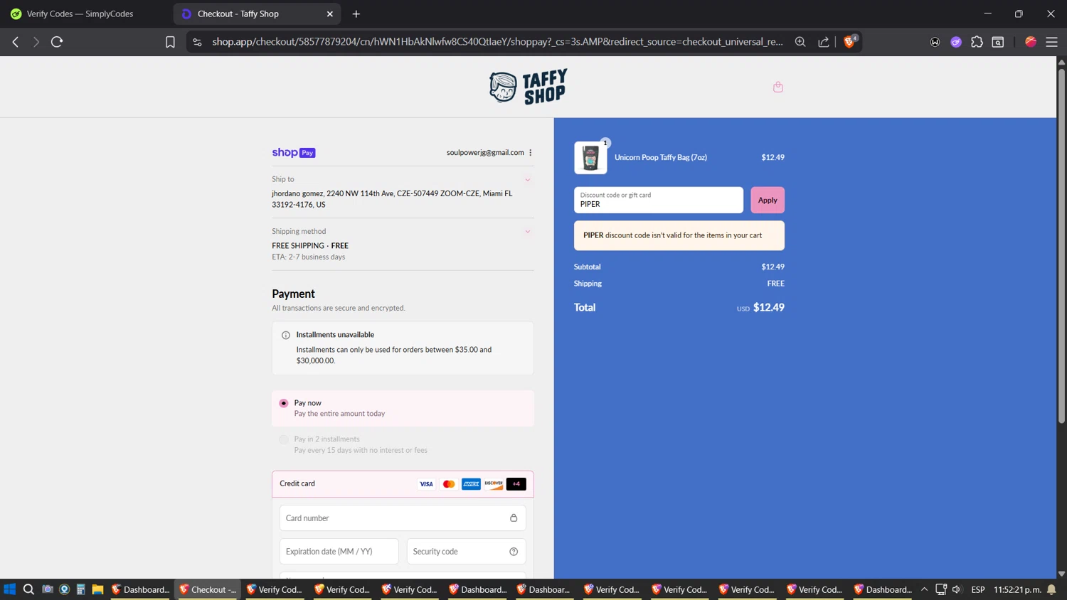The width and height of the screenshot is (1067, 600).
Task: Go back to the previous page
Action: tap(16, 42)
